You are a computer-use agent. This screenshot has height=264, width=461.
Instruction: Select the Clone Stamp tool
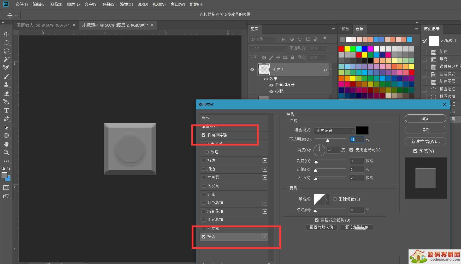point(6,85)
